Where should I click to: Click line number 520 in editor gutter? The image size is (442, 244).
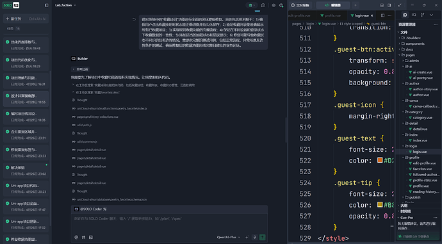[306, 138]
